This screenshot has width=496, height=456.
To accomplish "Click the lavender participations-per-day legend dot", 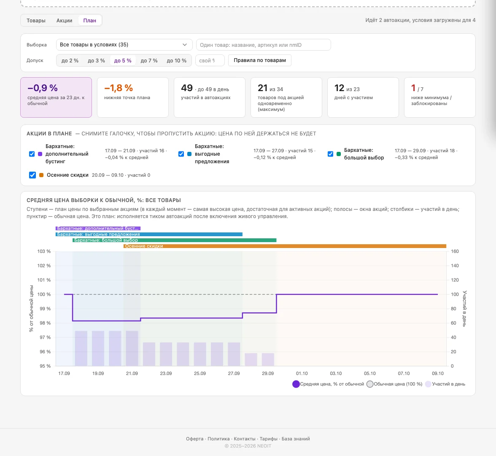I will pyautogui.click(x=428, y=384).
